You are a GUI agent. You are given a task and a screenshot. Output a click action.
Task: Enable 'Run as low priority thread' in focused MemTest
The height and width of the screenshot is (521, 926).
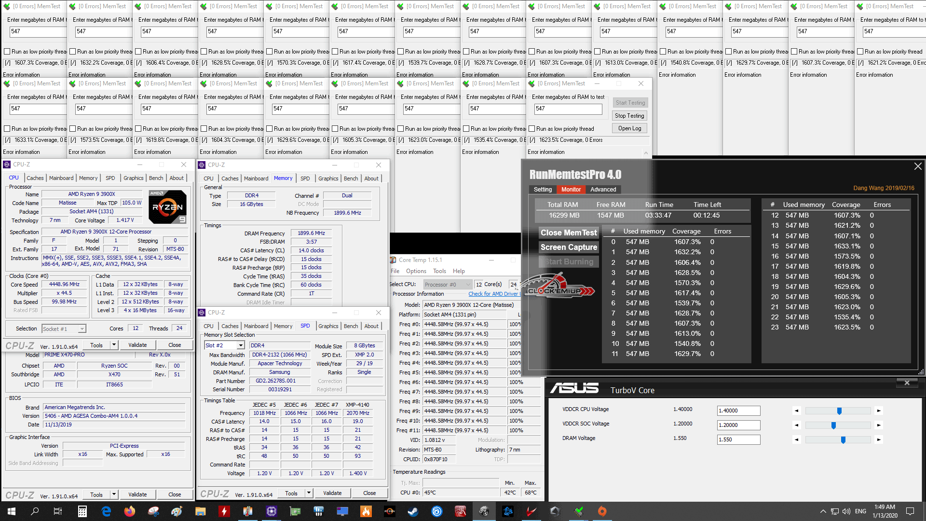coord(532,129)
